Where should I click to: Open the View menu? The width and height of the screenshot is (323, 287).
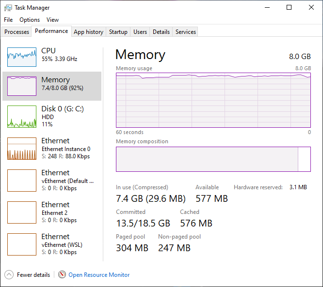point(52,20)
